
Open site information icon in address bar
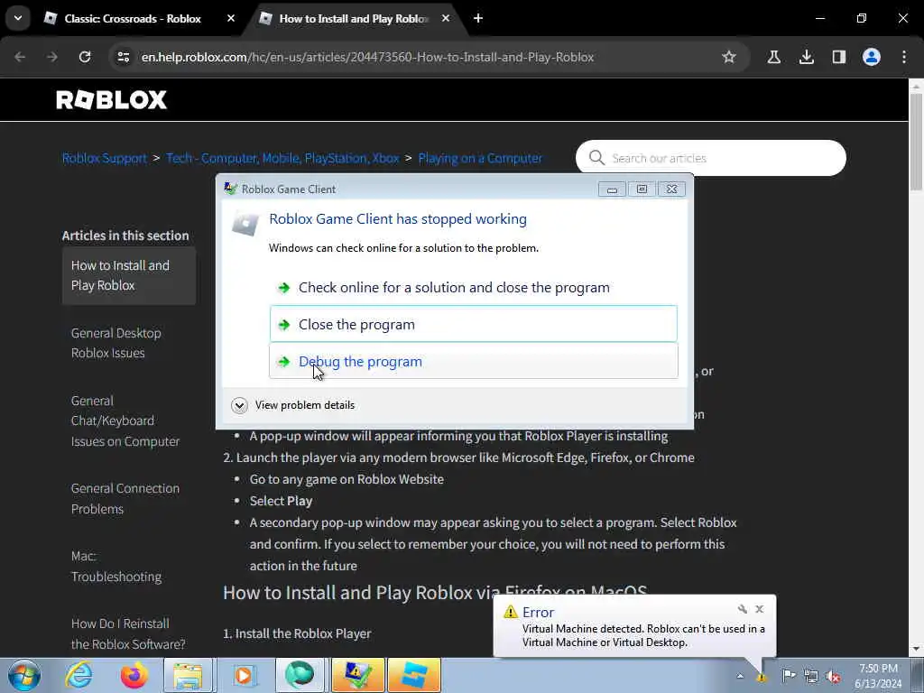tap(124, 57)
